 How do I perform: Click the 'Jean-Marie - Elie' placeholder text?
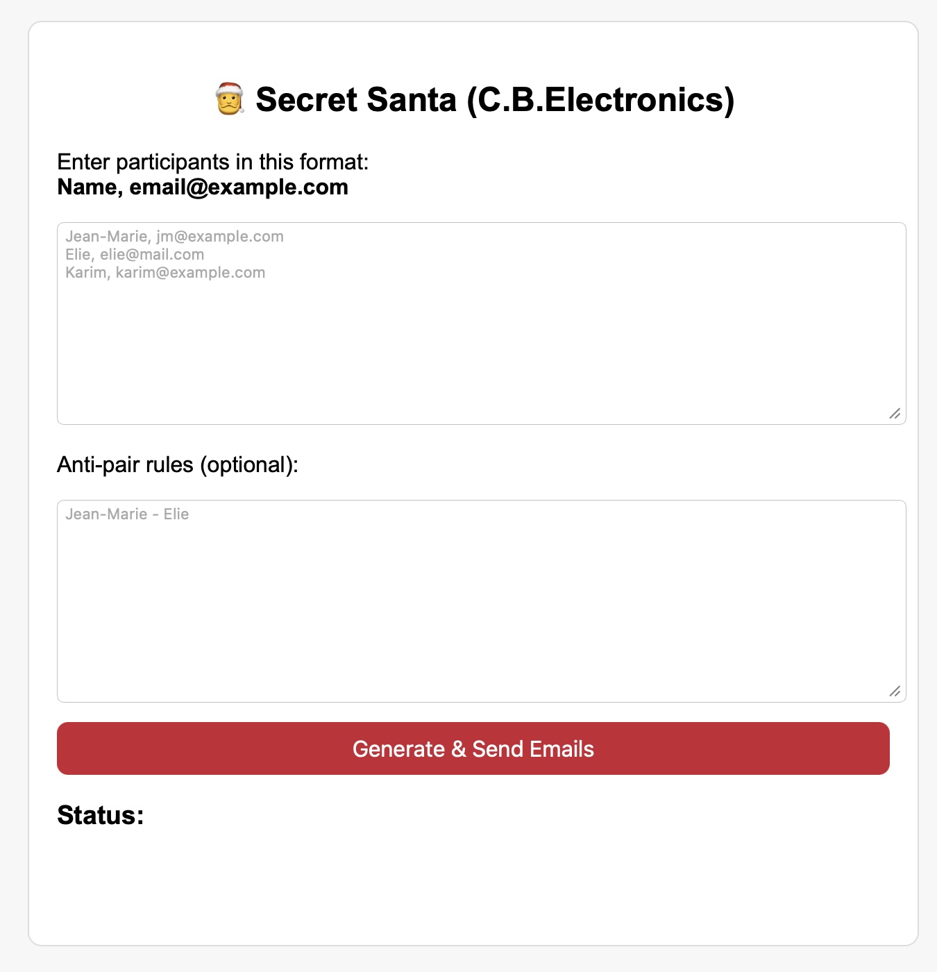[x=127, y=514]
